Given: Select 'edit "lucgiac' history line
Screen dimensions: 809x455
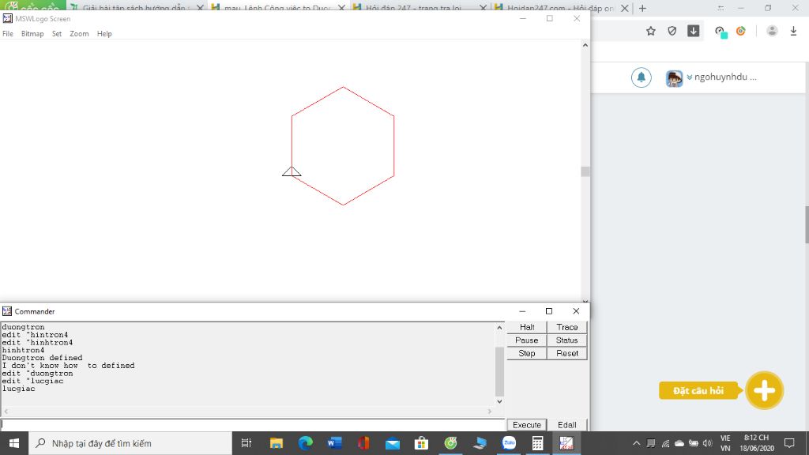Looking at the screenshot, I should [32, 381].
